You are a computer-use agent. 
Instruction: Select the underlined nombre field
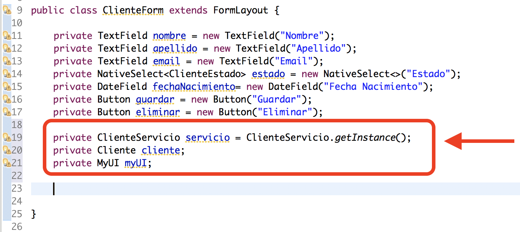[169, 35]
